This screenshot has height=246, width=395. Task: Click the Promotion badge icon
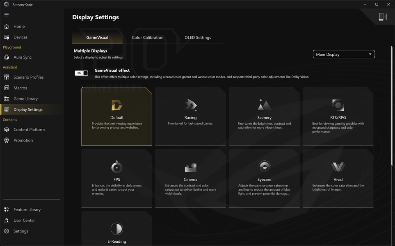[7, 140]
